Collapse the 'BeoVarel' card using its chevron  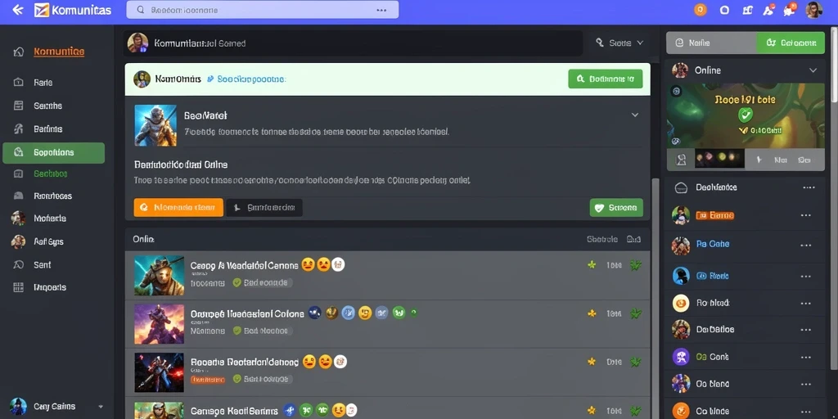(635, 115)
